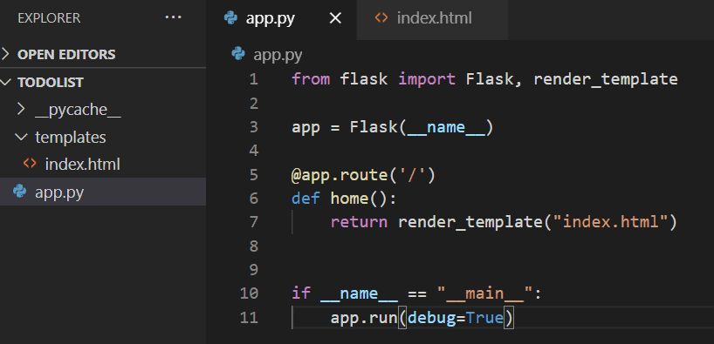Click the EXPLORER panel title
Viewport: 714px width, 344px height.
[49, 18]
